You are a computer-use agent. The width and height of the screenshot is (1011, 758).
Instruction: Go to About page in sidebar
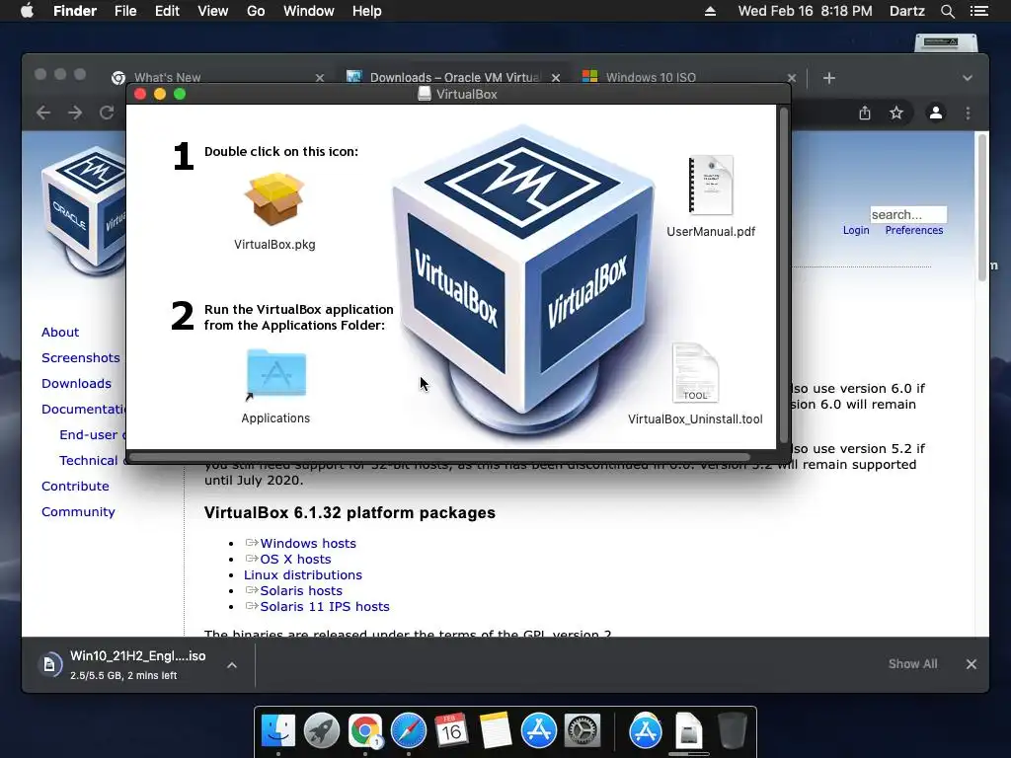[60, 332]
